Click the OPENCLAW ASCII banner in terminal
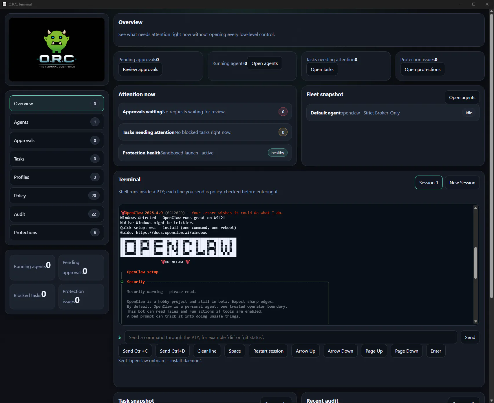494x403 pixels. (x=178, y=247)
